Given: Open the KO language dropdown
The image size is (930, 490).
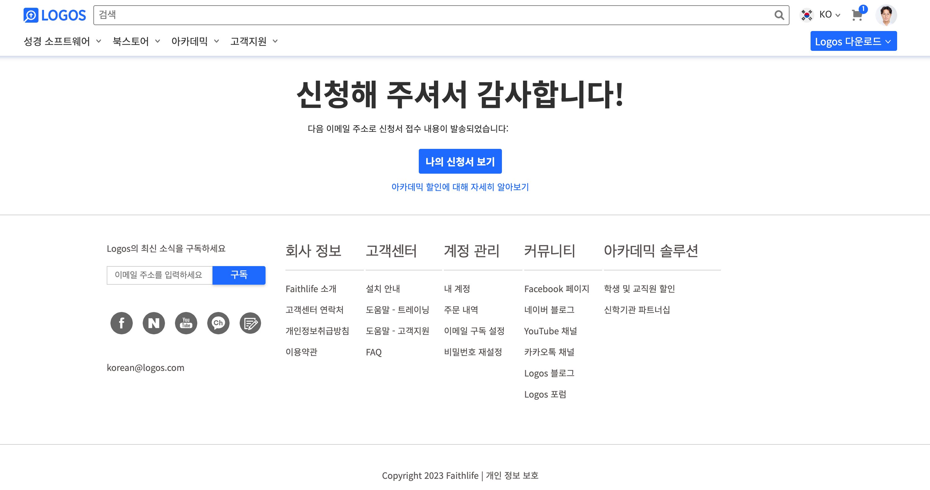Looking at the screenshot, I should tap(829, 15).
